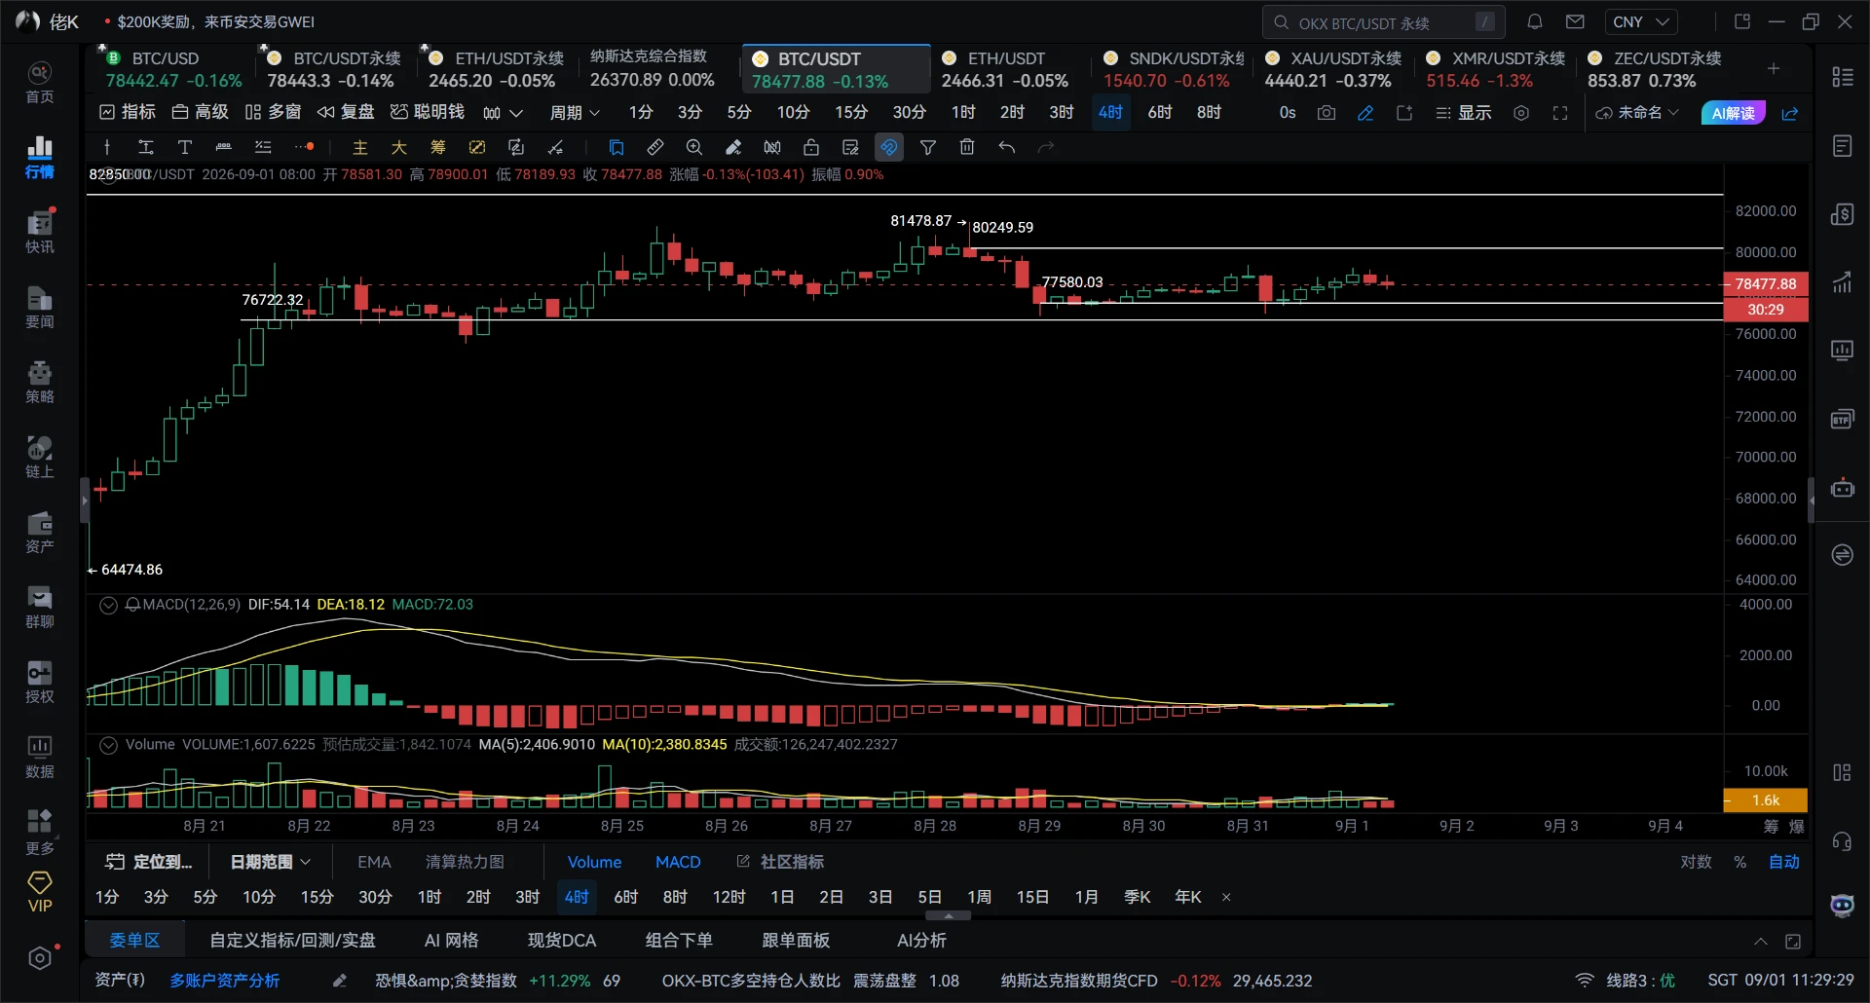Open notifications bell icon
The height and width of the screenshot is (1003, 1870).
[1535, 21]
